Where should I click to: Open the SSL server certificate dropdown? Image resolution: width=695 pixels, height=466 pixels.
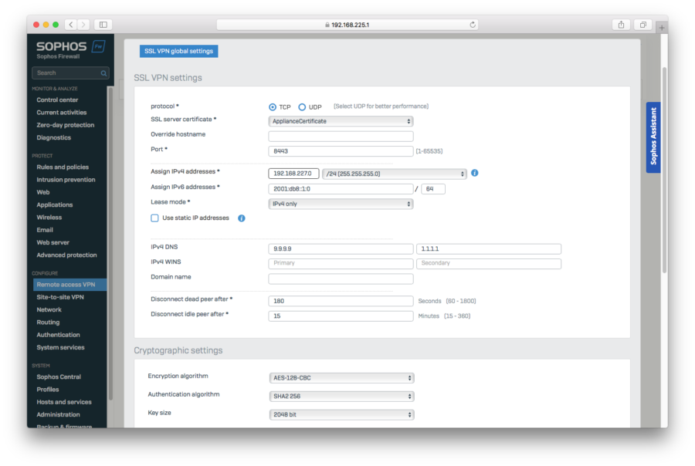[x=340, y=120]
